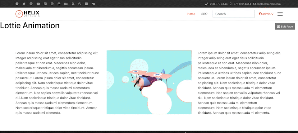Click the Edit Page button
Image resolution: width=298 pixels, height=133 pixels.
285,26
